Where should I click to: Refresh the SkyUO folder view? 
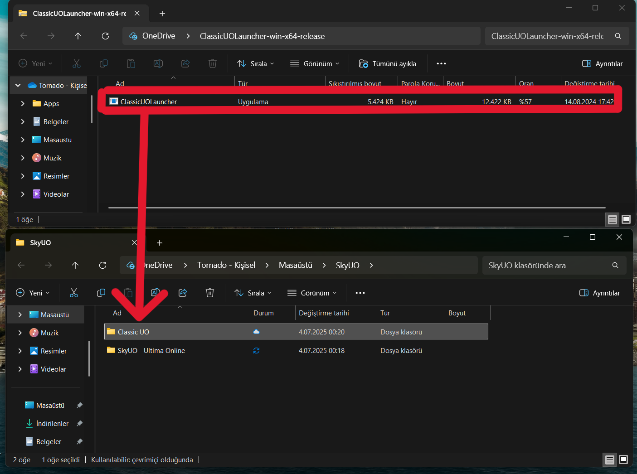[103, 265]
